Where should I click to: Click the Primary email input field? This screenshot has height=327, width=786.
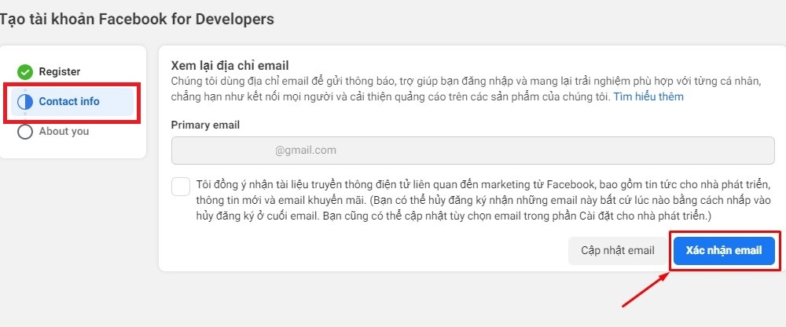472,150
